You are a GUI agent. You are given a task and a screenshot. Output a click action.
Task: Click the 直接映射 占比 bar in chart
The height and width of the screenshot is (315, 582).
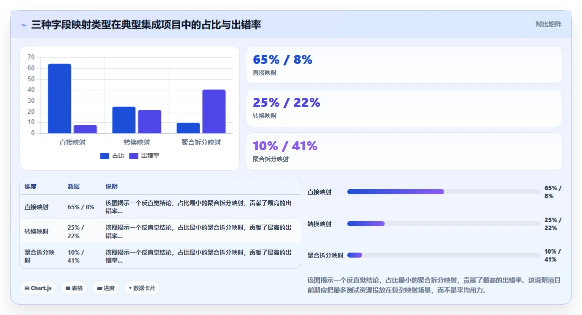coord(59,99)
